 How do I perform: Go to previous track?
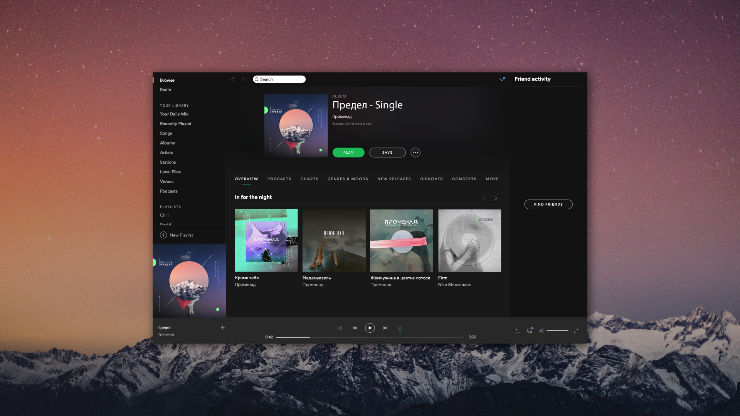click(355, 328)
